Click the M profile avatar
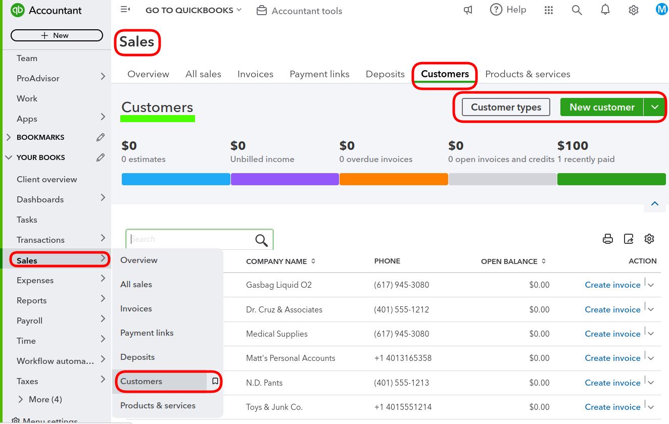669x424 pixels. pyautogui.click(x=662, y=9)
